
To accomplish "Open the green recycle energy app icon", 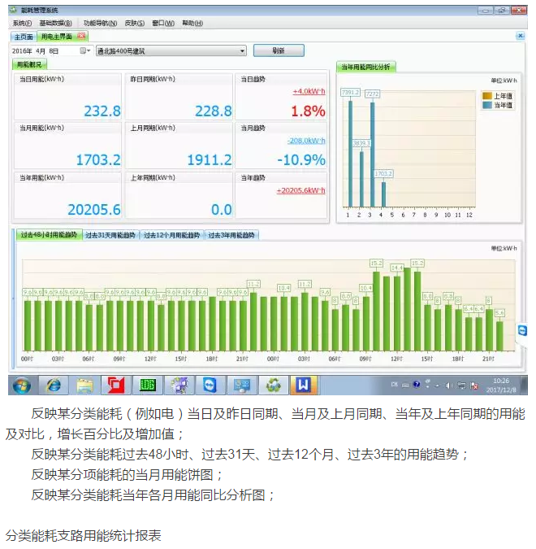I will point(274,386).
